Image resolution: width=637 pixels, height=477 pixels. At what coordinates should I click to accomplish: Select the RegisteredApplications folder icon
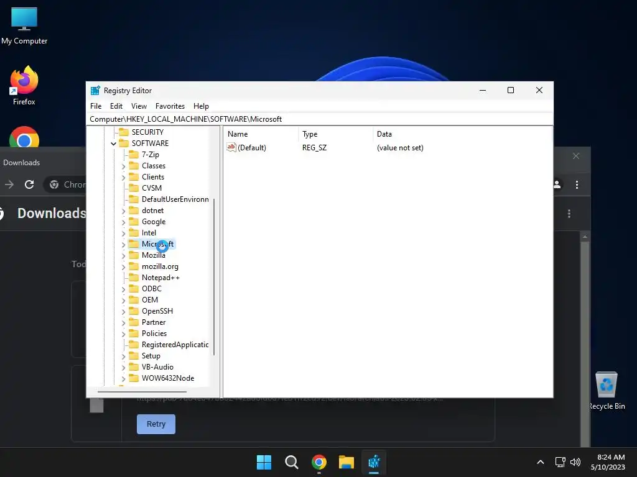134,345
